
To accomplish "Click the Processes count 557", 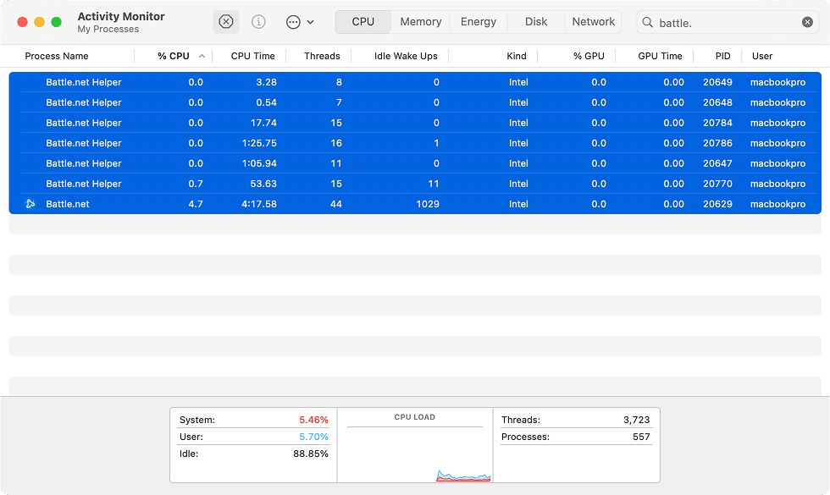I will pos(641,437).
